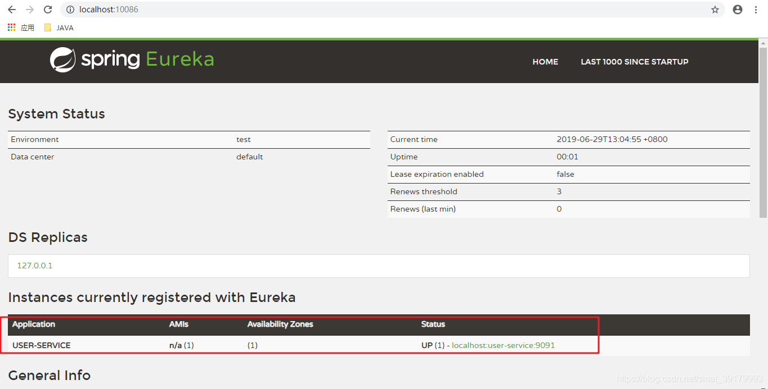The image size is (768, 389).
Task: Reload the page with refresh icon
Action: [x=48, y=10]
